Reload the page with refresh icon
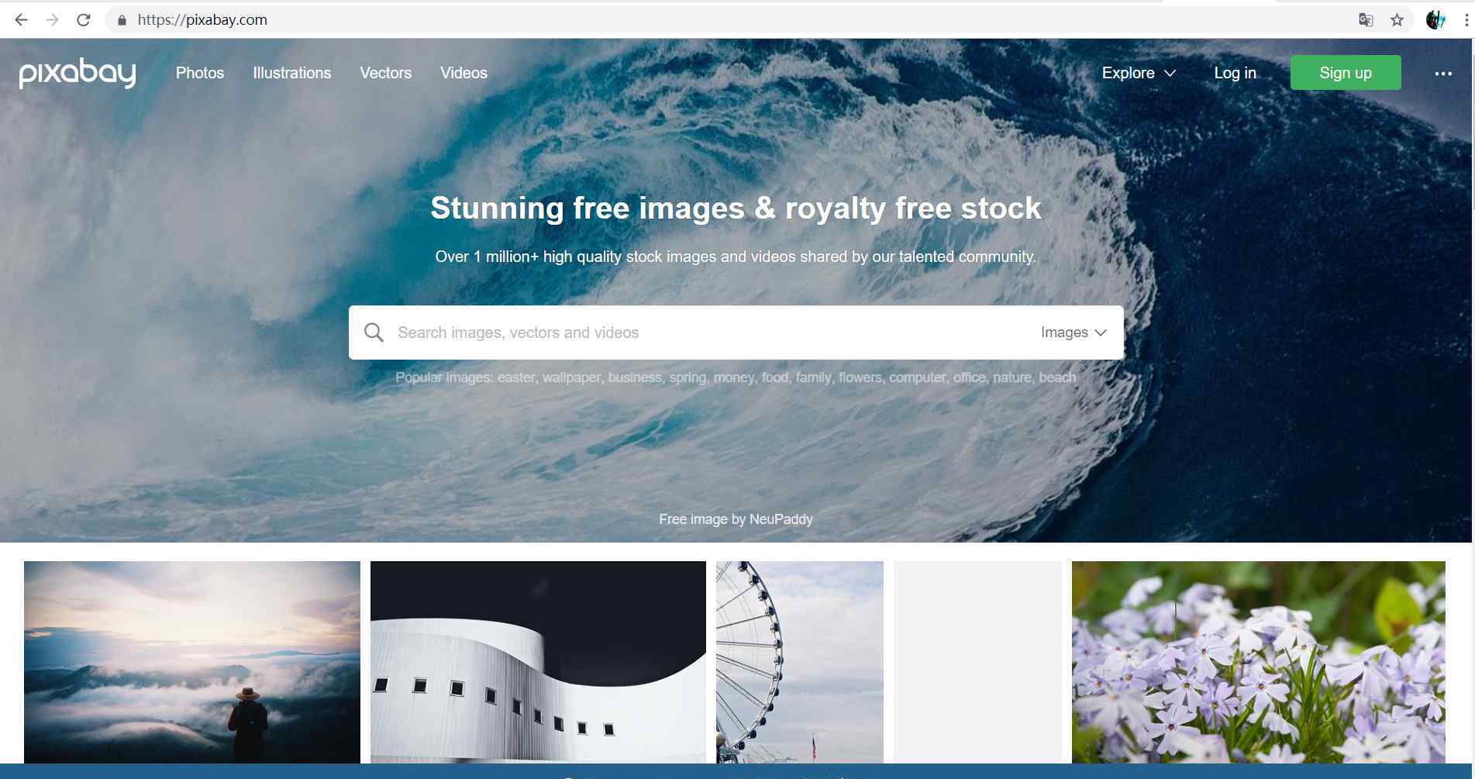Viewport: 1475px width, 779px height. (84, 20)
